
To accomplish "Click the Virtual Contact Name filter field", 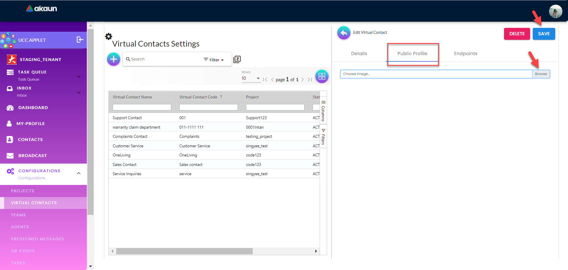I will coord(142,107).
